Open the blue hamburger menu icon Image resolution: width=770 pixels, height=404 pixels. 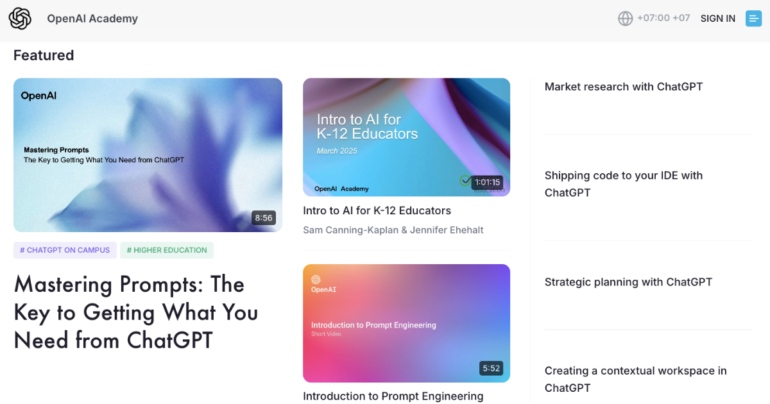[x=753, y=19]
